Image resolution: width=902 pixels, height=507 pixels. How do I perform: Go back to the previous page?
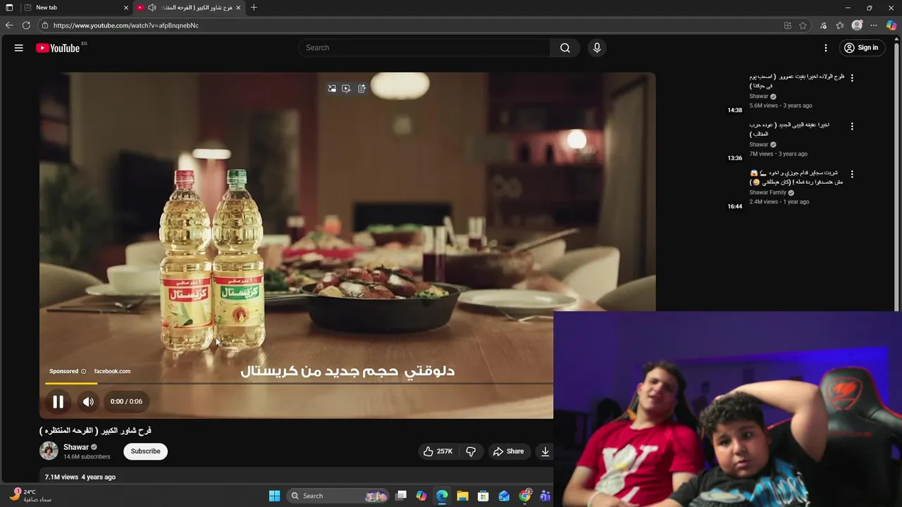(x=9, y=25)
